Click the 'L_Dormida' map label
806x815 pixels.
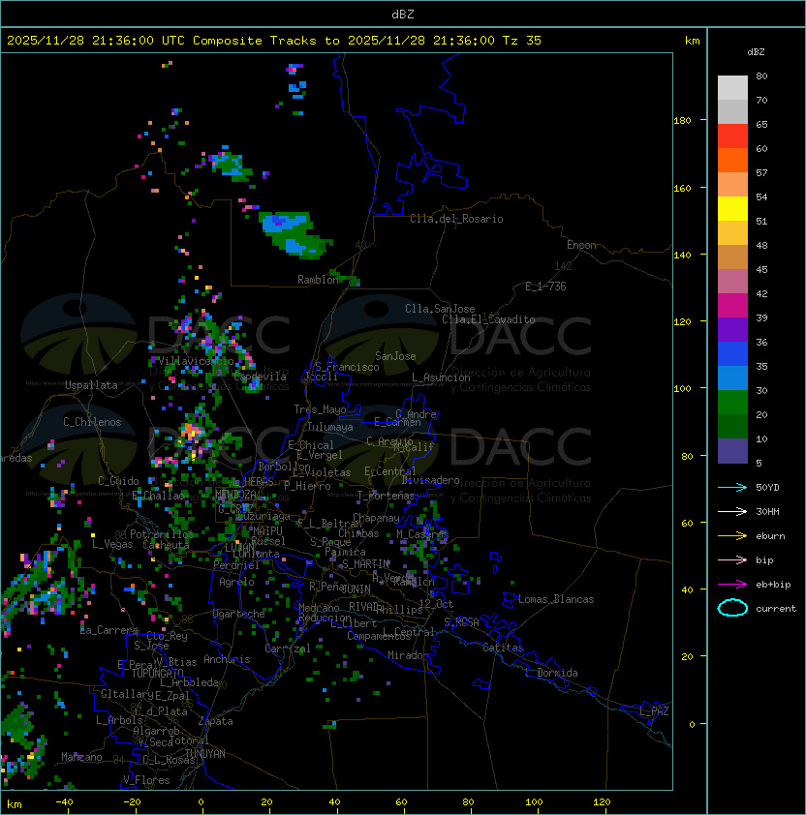[x=551, y=673]
